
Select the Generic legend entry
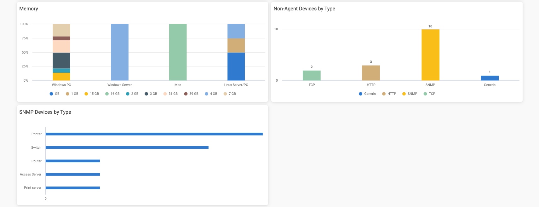(x=367, y=94)
